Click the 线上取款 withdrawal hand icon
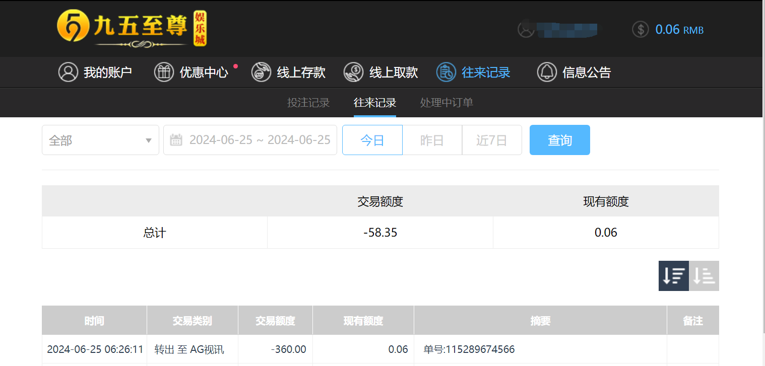The image size is (765, 366). point(353,72)
